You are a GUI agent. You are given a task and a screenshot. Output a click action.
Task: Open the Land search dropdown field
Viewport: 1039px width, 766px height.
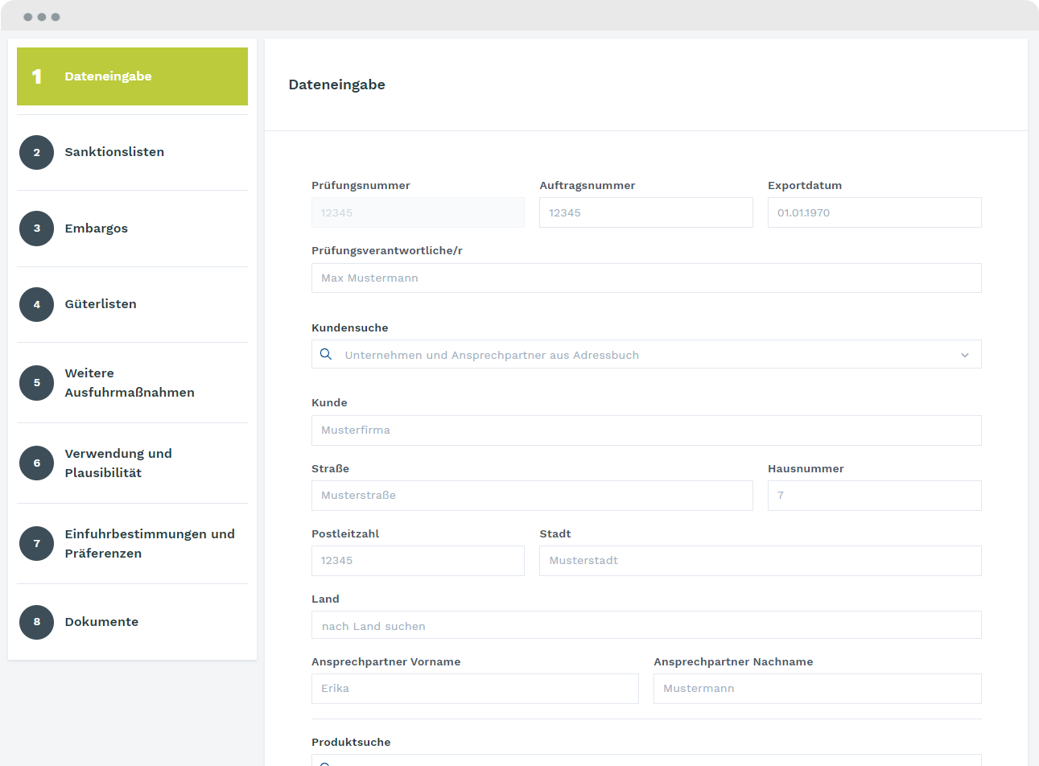645,625
